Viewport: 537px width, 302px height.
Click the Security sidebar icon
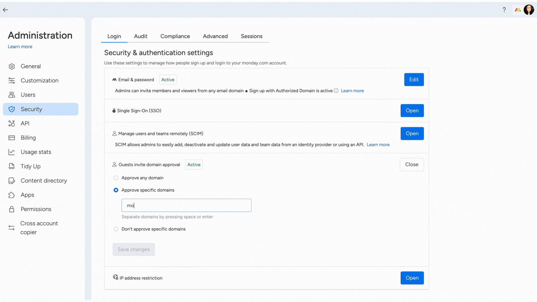(x=12, y=109)
